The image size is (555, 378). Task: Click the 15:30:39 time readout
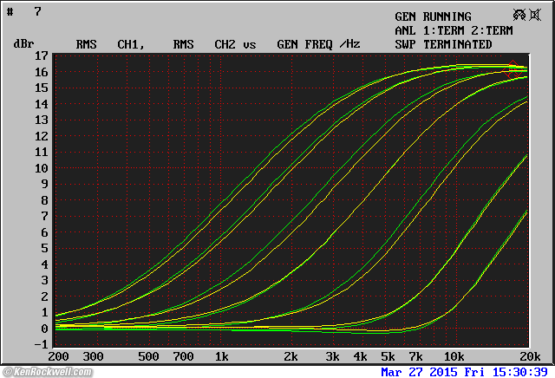pos(519,372)
